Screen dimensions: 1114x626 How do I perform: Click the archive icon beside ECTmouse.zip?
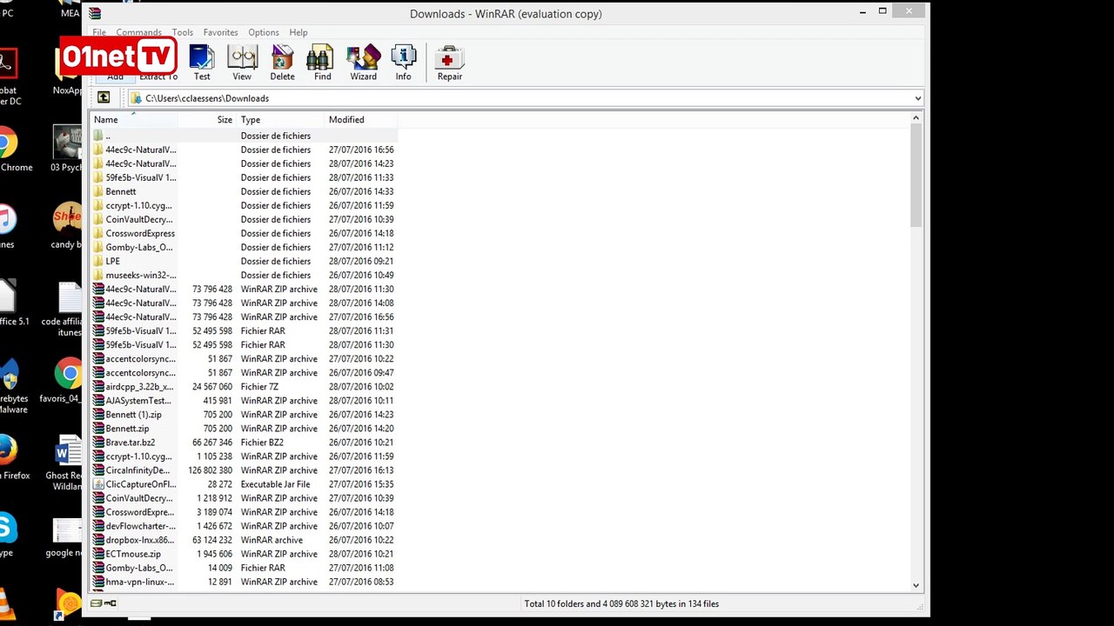[98, 554]
